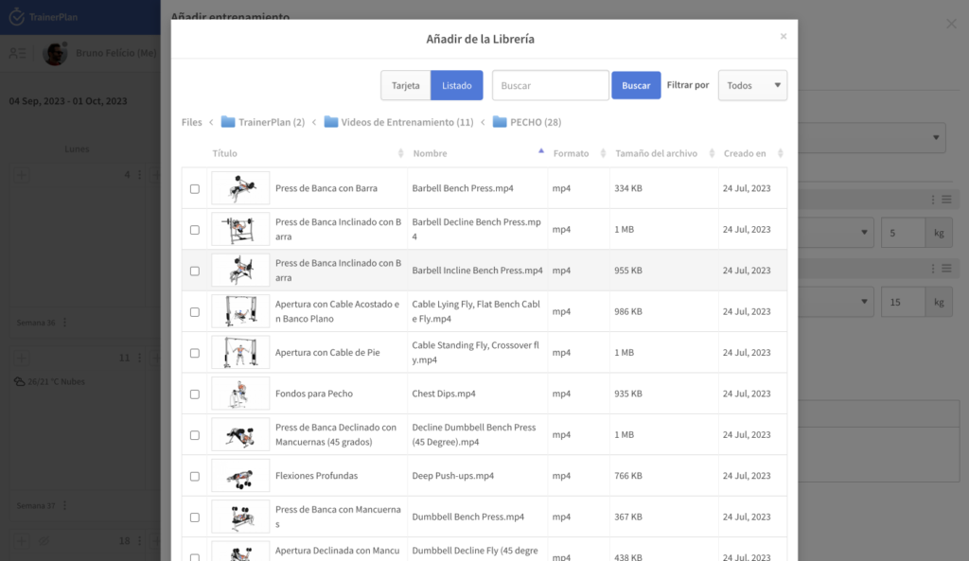Viewport: 969px width, 561px height.
Task: Click the TrainerPlan logo in background header
Action: 44,17
